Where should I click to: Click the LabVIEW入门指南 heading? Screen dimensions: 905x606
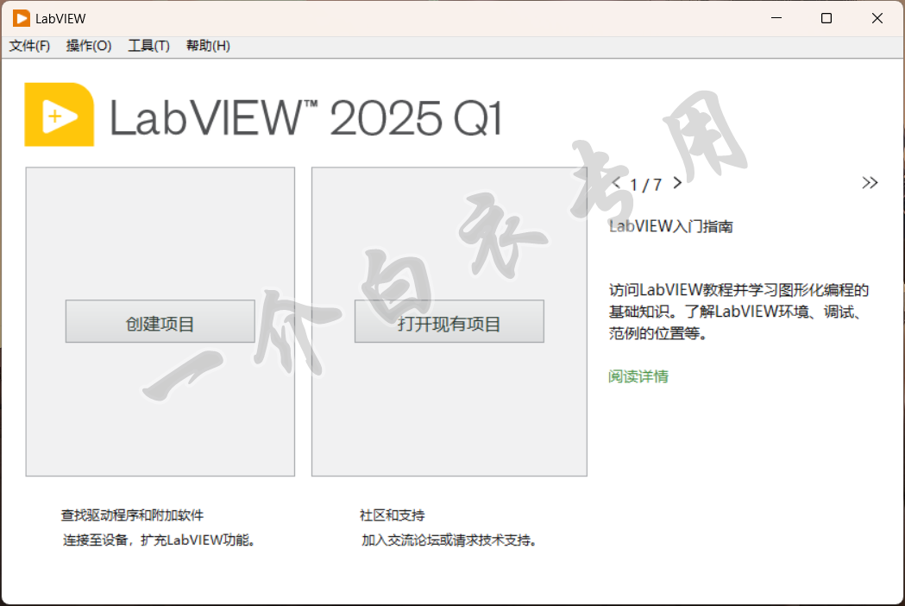670,226
